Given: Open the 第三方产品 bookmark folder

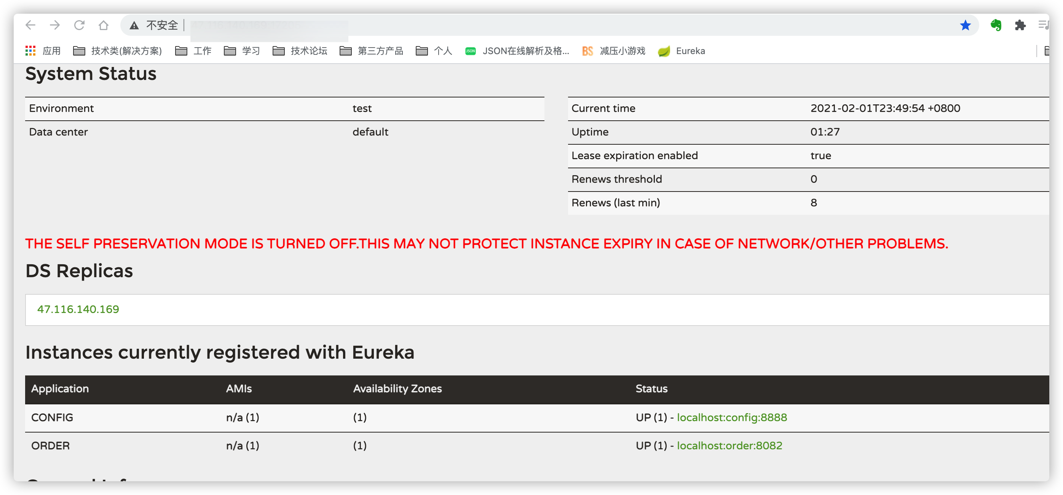Looking at the screenshot, I should 371,51.
